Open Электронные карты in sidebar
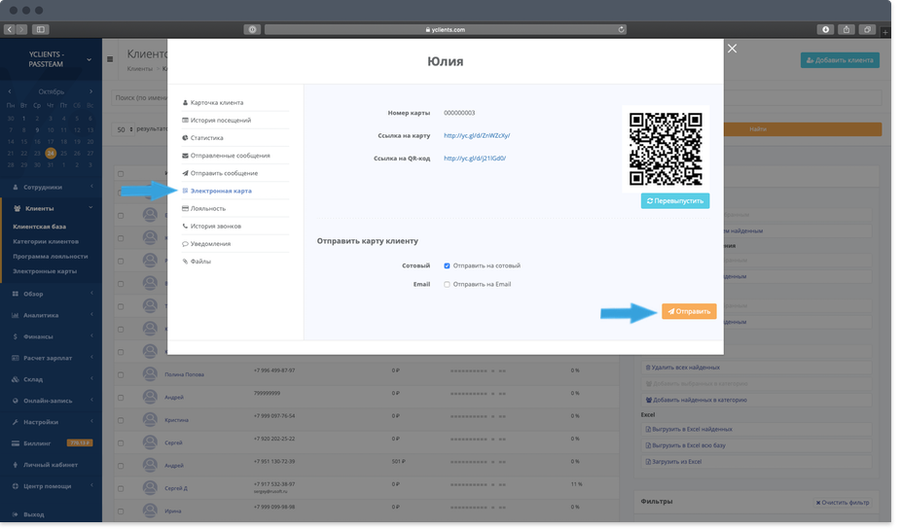Image resolution: width=900 pixels, height=529 pixels. [45, 271]
